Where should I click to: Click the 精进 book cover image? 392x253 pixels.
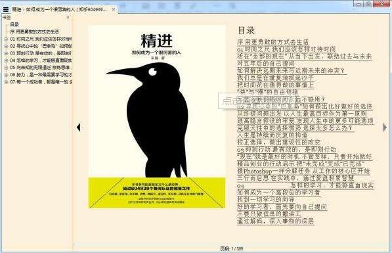point(157,116)
